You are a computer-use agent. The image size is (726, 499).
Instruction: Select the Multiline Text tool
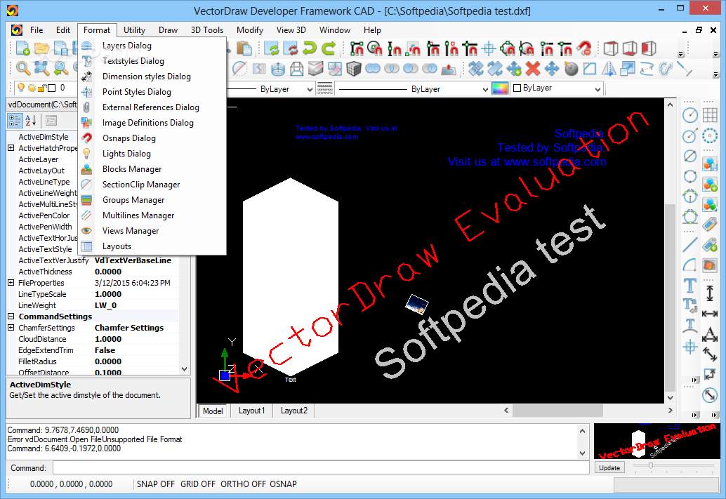(690, 305)
